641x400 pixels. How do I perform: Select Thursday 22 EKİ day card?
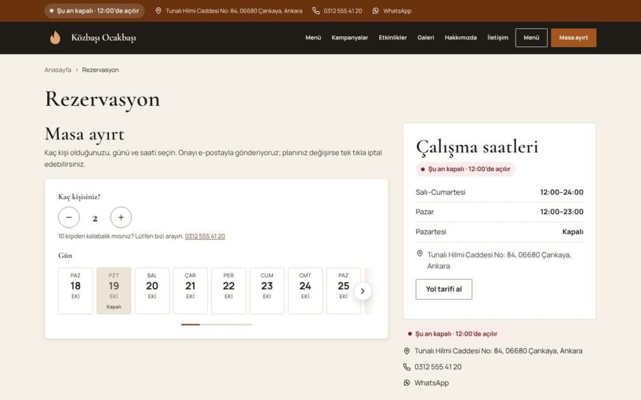click(x=228, y=291)
